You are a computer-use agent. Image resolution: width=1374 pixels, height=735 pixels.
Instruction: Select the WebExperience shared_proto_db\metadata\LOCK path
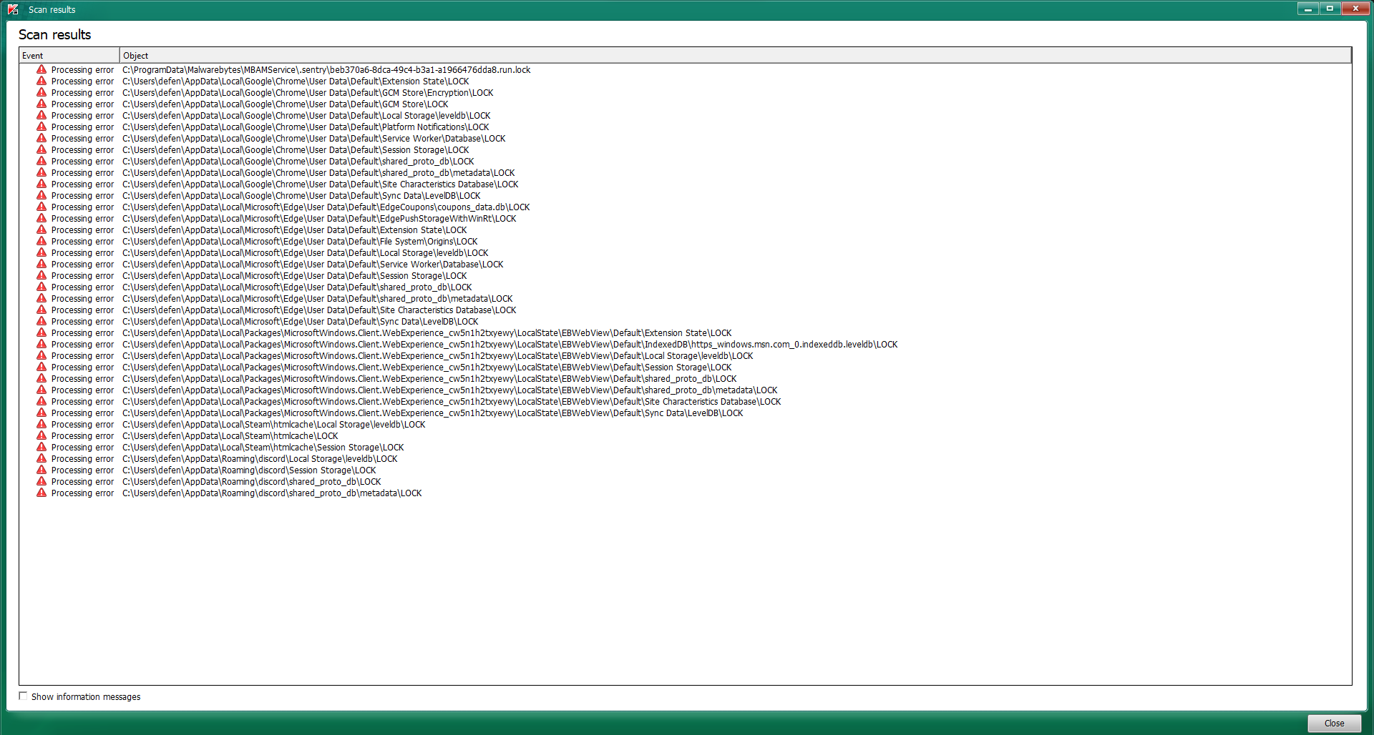pyautogui.click(x=449, y=390)
